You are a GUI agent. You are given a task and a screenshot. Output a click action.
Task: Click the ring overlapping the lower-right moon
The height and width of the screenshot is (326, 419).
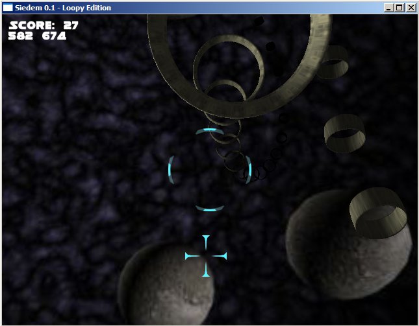tap(378, 212)
